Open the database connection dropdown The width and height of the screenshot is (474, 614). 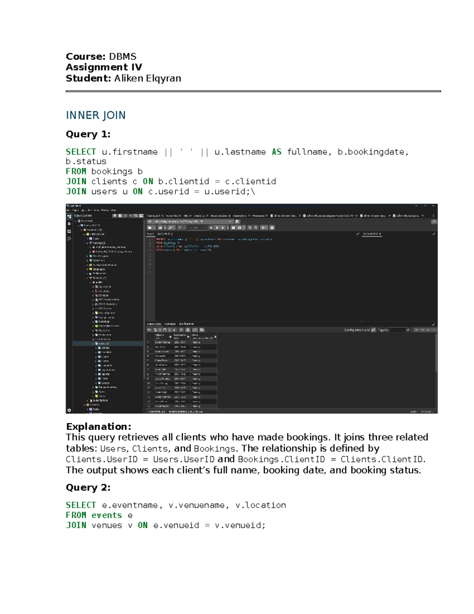coord(229,221)
